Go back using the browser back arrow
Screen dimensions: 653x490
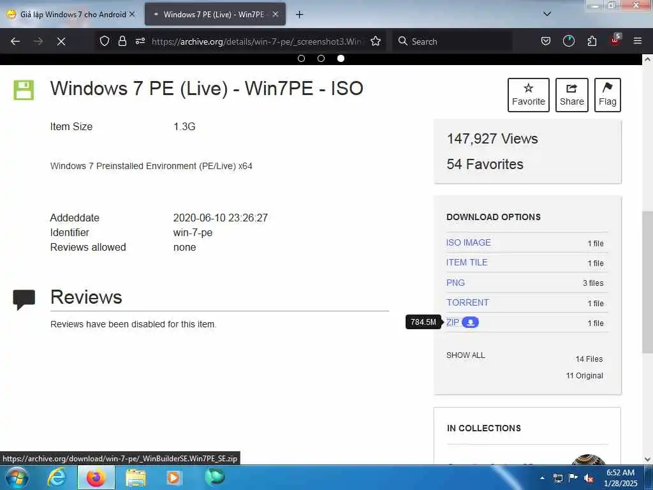click(x=15, y=41)
